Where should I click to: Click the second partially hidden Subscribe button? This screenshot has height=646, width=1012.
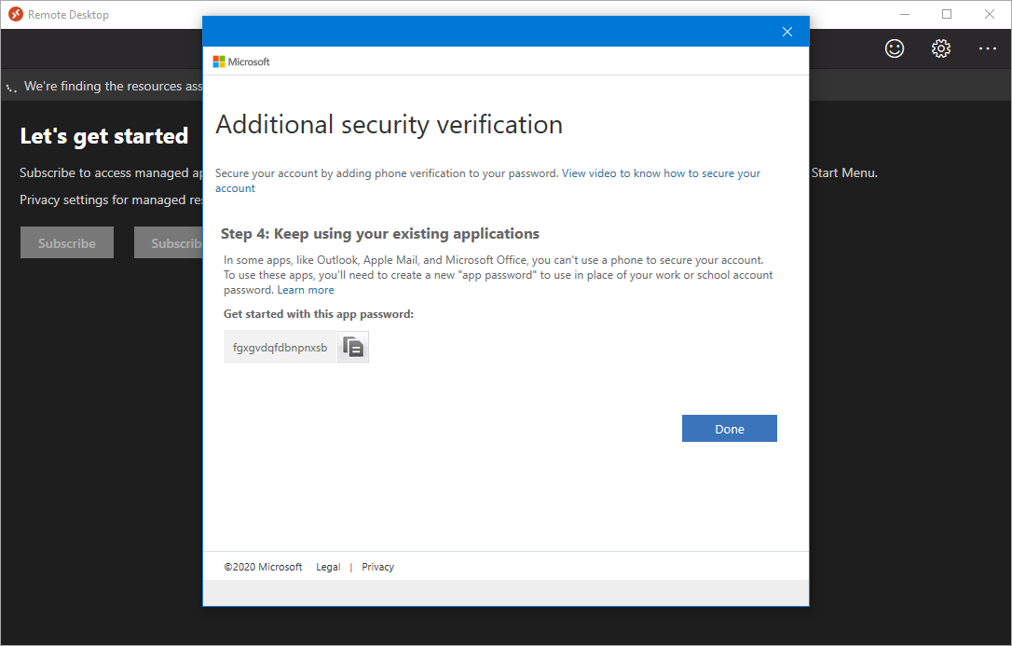169,242
